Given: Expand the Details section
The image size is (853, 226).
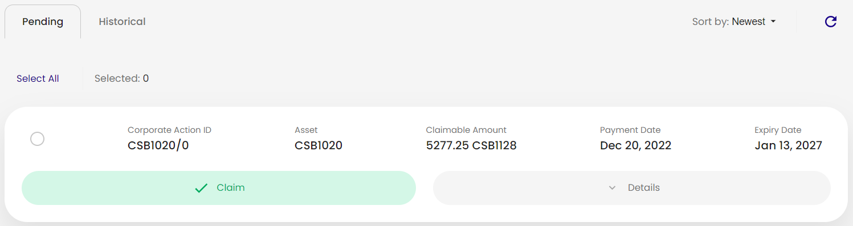Looking at the screenshot, I should pos(632,188).
